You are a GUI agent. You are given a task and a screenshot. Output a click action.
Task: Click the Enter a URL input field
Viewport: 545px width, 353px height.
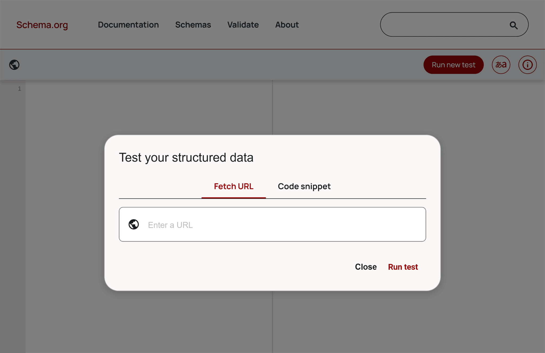(272, 225)
